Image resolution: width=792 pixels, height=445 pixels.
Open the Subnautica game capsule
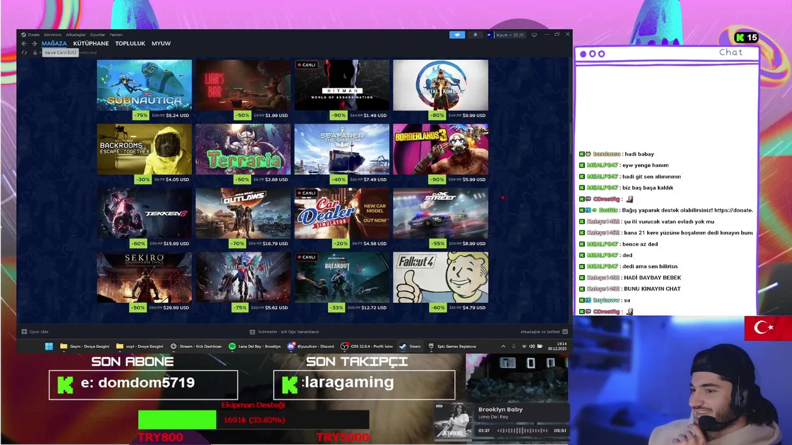coord(144,85)
